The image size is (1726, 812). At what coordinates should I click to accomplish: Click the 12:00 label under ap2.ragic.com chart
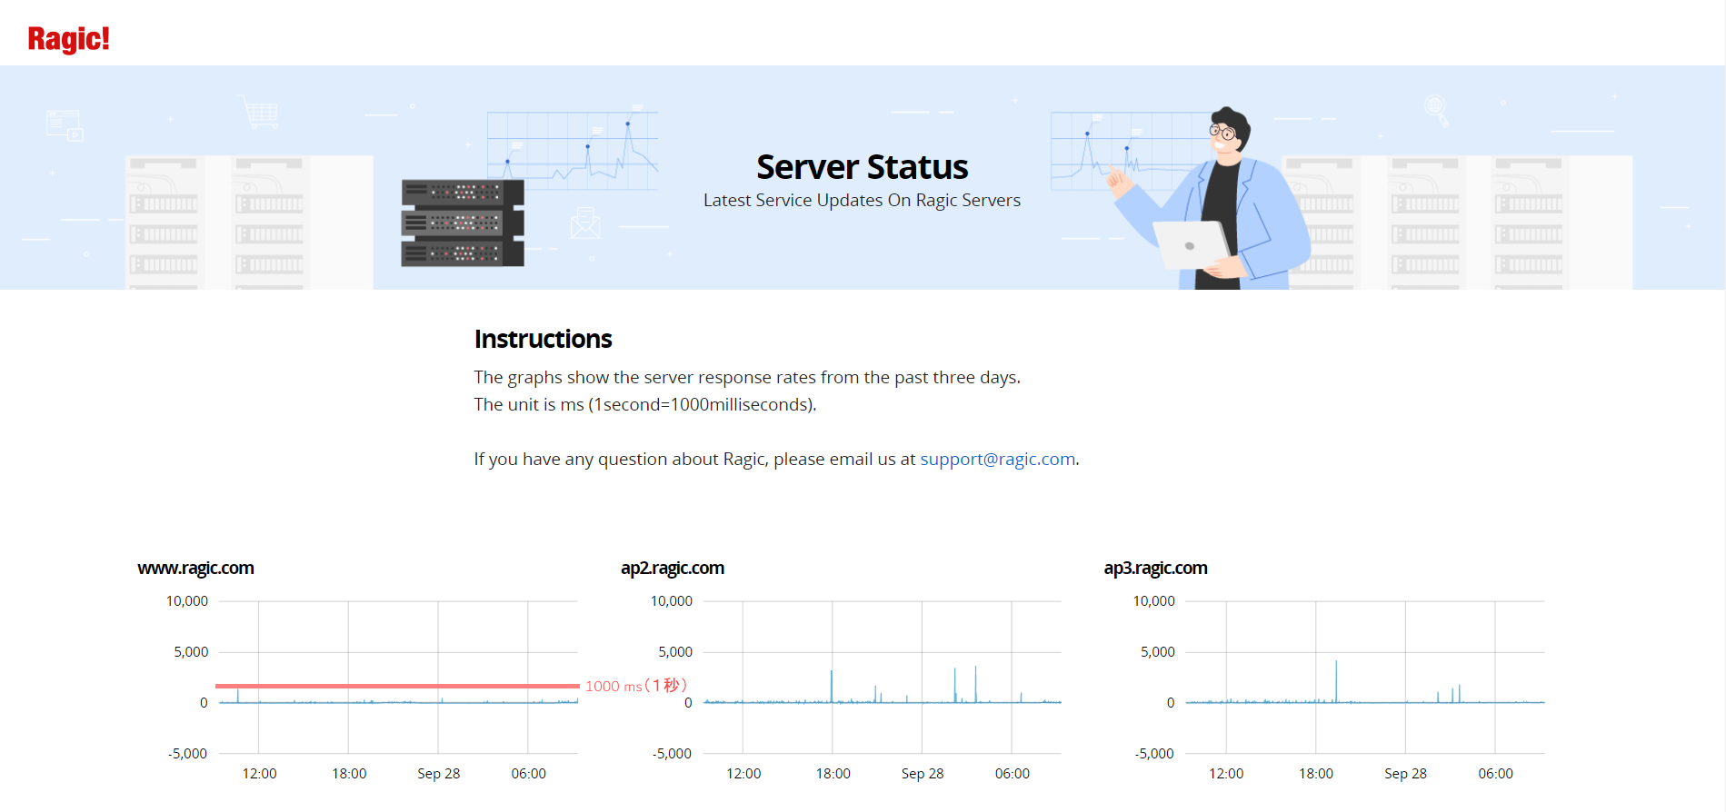pyautogui.click(x=743, y=774)
